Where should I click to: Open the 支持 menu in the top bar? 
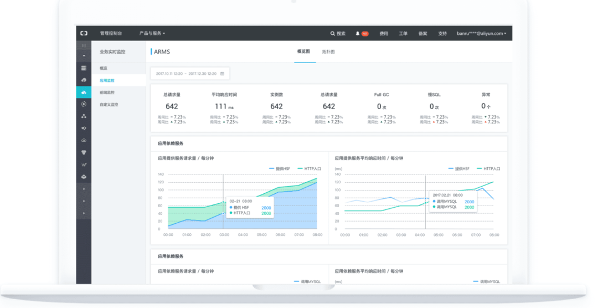click(x=442, y=34)
